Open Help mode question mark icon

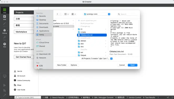pos(4,44)
